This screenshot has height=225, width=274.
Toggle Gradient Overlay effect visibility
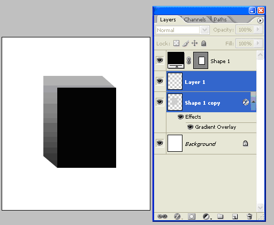click(190, 127)
